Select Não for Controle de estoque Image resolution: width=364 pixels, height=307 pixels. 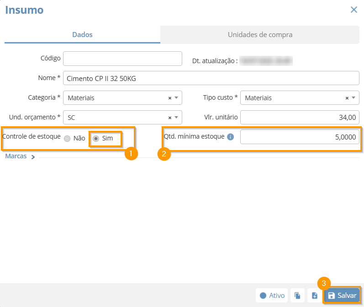(67, 138)
